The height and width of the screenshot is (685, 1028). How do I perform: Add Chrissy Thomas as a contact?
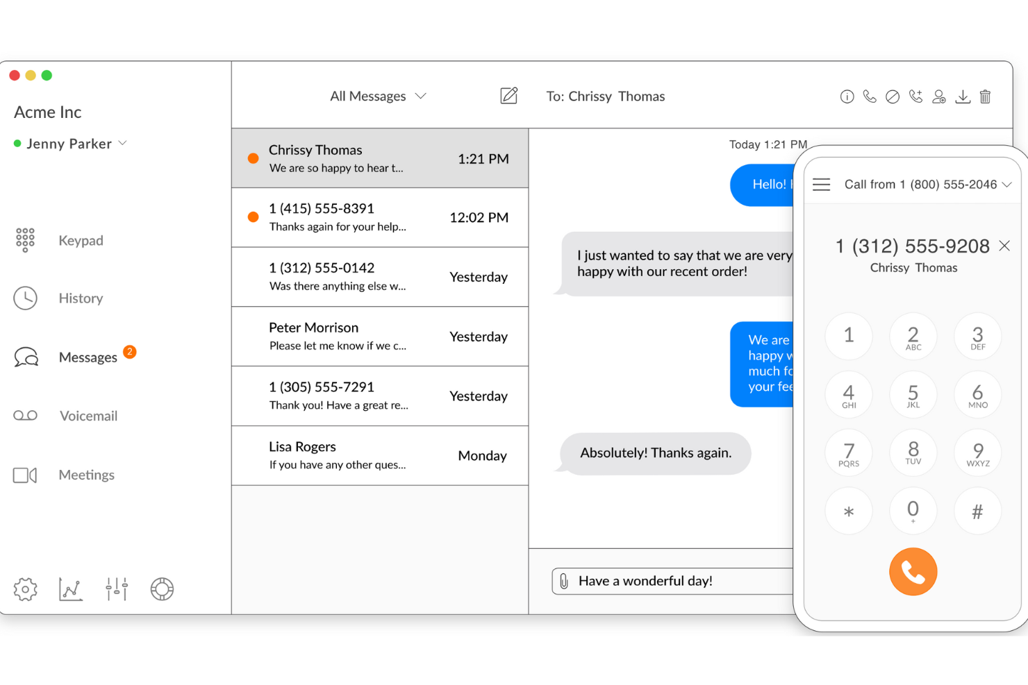(939, 97)
